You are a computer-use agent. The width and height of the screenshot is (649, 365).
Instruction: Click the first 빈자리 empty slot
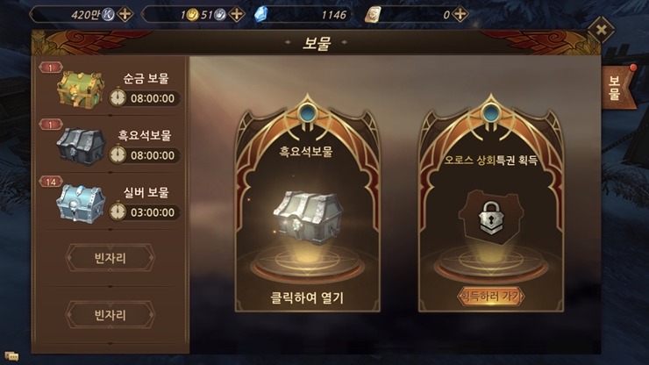click(111, 258)
